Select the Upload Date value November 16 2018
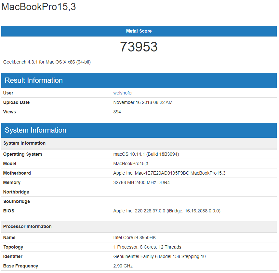The height and width of the screenshot is (273, 279). [x=143, y=102]
